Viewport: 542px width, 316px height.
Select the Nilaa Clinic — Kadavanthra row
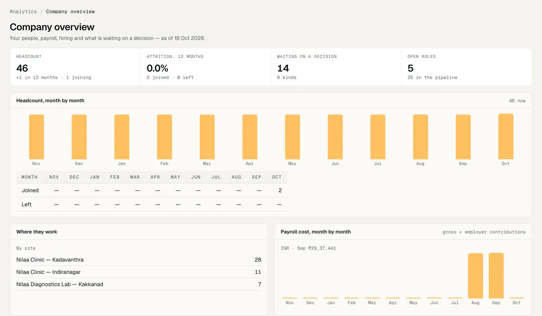pyautogui.click(x=139, y=260)
